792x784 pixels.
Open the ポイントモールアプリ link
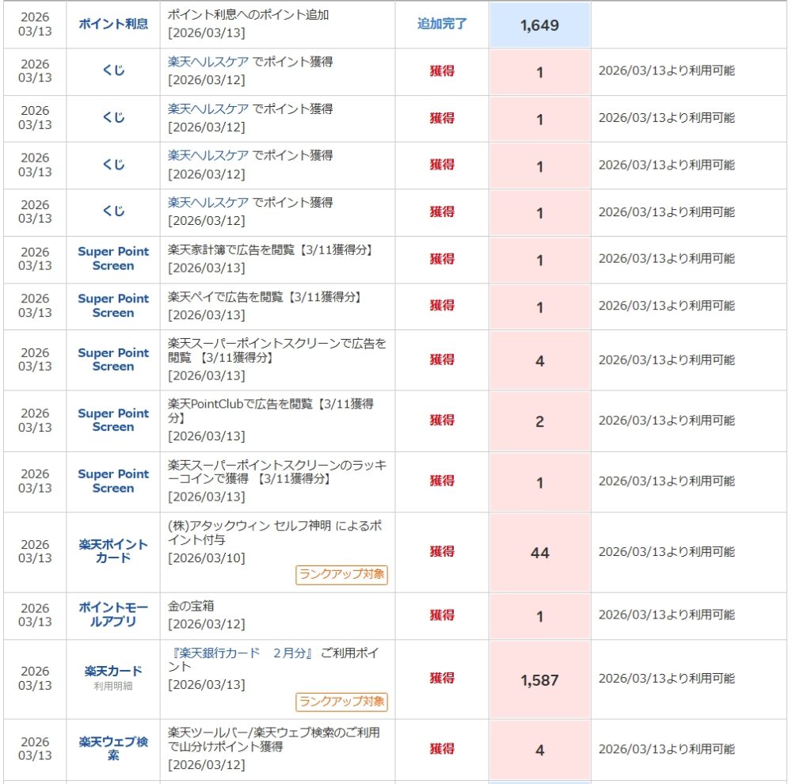point(113,615)
